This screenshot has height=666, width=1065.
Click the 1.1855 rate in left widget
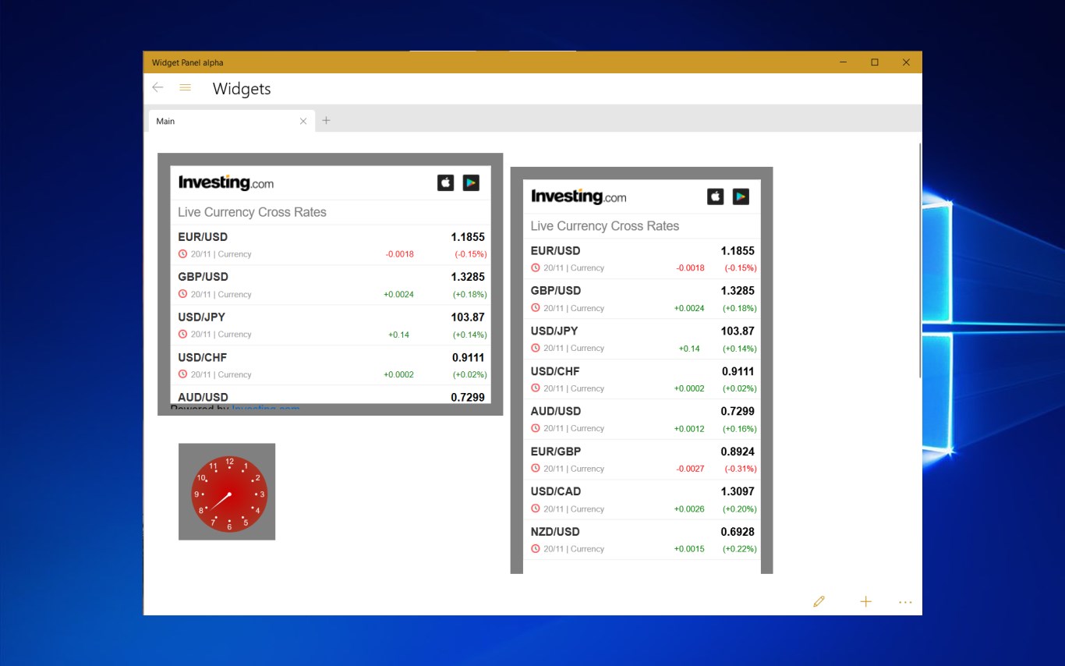pos(468,237)
